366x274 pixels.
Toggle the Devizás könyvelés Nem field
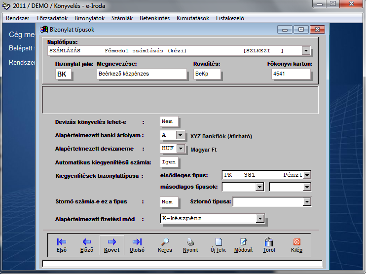tap(170, 121)
